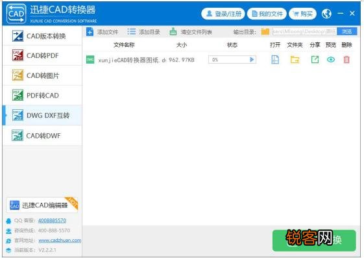Click the official website icon
The width and height of the screenshot is (364, 258).
click(8, 241)
